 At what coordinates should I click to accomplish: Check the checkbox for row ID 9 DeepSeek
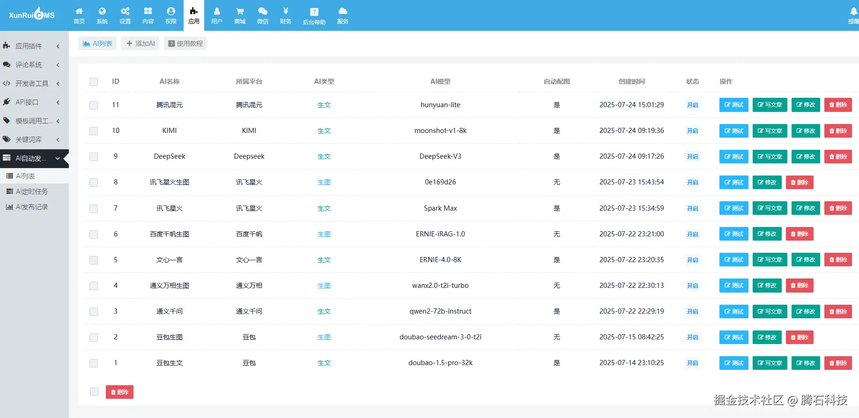tap(94, 157)
